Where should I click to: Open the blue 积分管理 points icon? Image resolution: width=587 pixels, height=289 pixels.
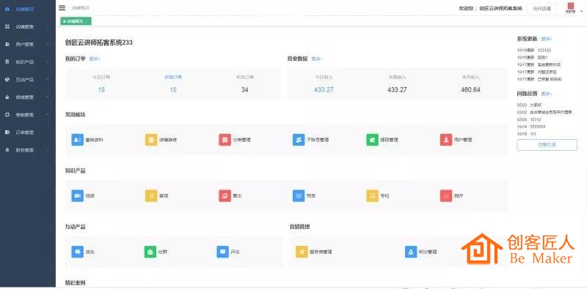click(411, 252)
